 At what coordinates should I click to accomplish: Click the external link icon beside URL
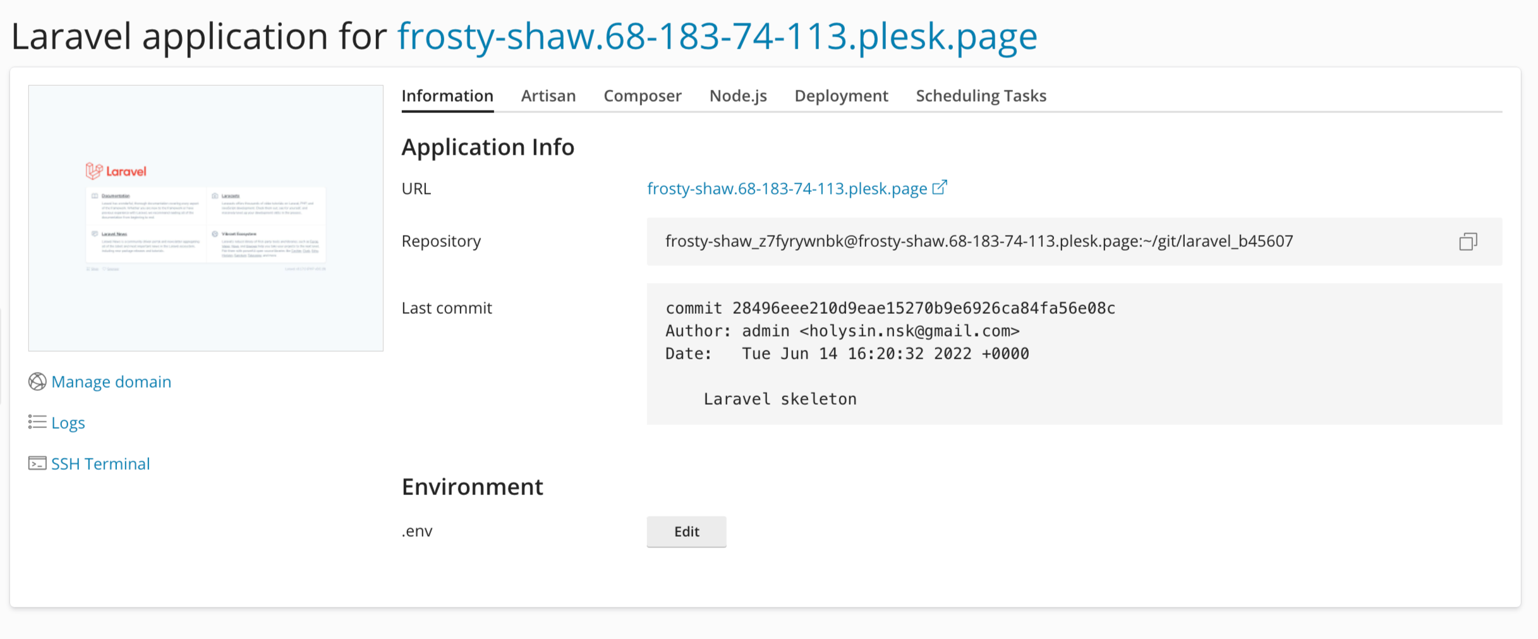pyautogui.click(x=940, y=188)
